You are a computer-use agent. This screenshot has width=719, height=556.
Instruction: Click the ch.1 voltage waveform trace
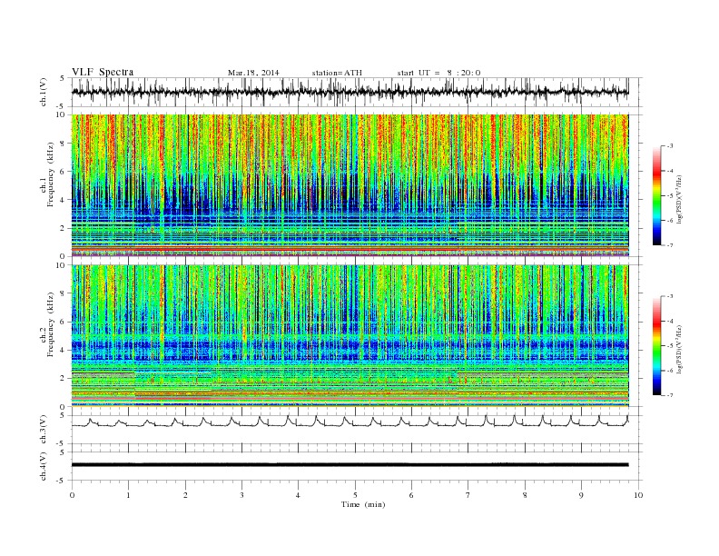click(350, 92)
